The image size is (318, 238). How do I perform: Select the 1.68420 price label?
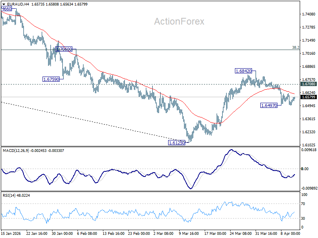tap(243, 71)
